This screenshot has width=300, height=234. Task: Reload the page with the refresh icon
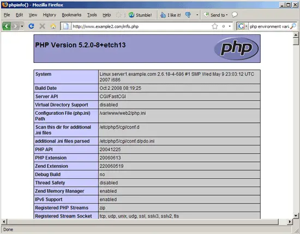[x=32, y=26]
